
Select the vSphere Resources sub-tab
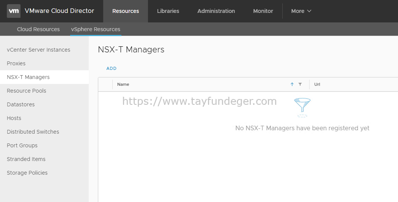tap(96, 29)
